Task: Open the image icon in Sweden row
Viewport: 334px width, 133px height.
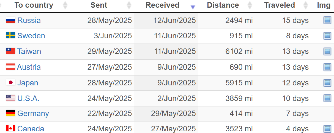Action: coord(327,36)
